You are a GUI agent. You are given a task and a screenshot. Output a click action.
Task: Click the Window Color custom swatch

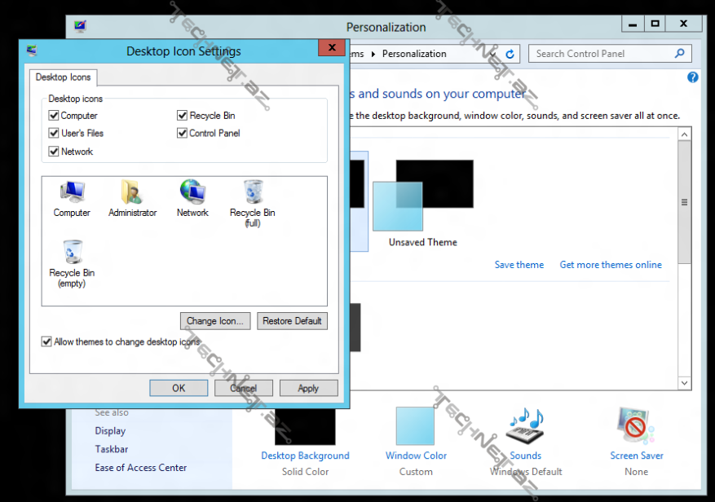pyautogui.click(x=415, y=425)
